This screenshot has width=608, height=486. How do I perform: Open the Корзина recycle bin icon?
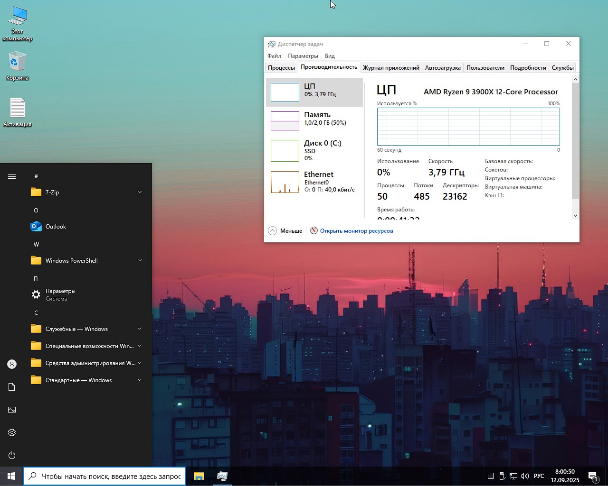tap(18, 63)
